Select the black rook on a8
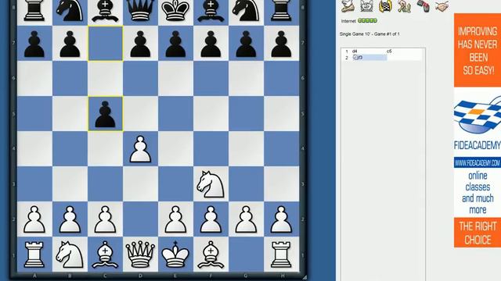Screen dimensions: 501x281 [x=34, y=11]
